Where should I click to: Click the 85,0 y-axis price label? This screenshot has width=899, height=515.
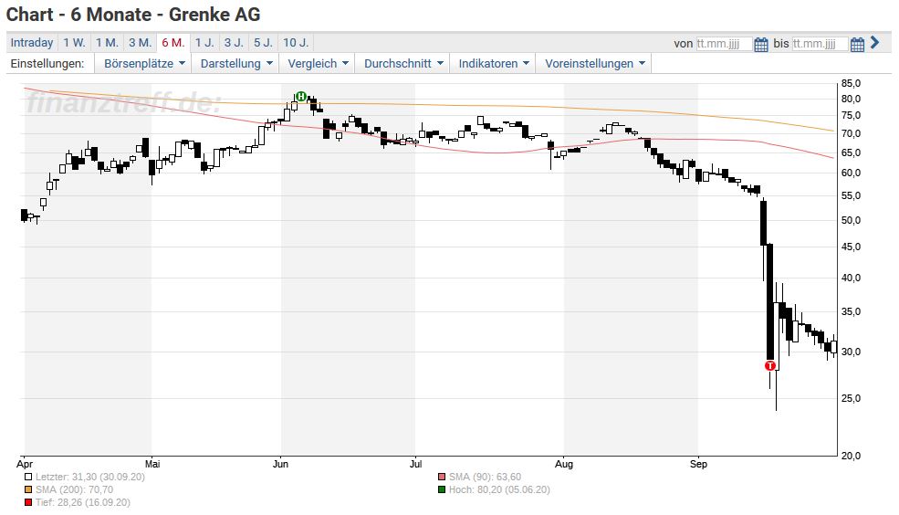pyautogui.click(x=851, y=84)
